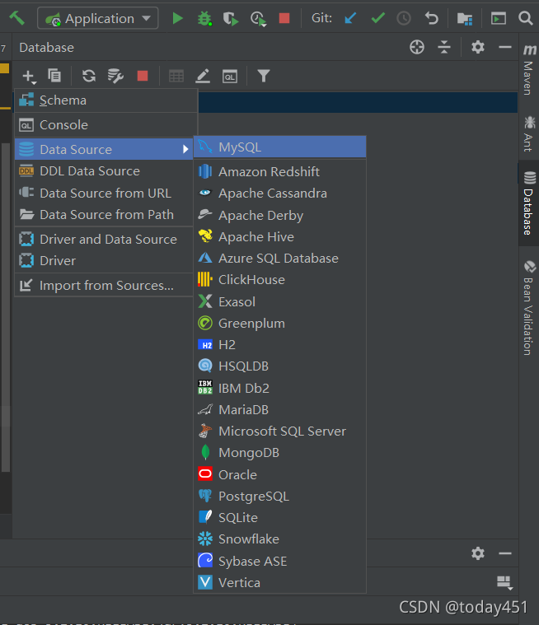Open data source properties wrench icon
The image size is (539, 625).
tap(115, 75)
